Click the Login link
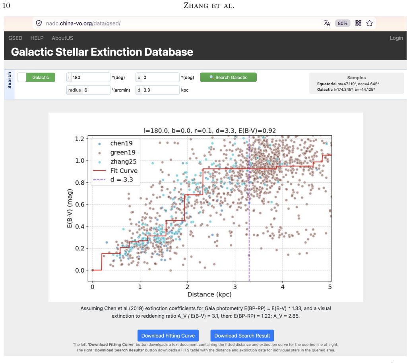This screenshot has height=363, width=409. coord(396,38)
